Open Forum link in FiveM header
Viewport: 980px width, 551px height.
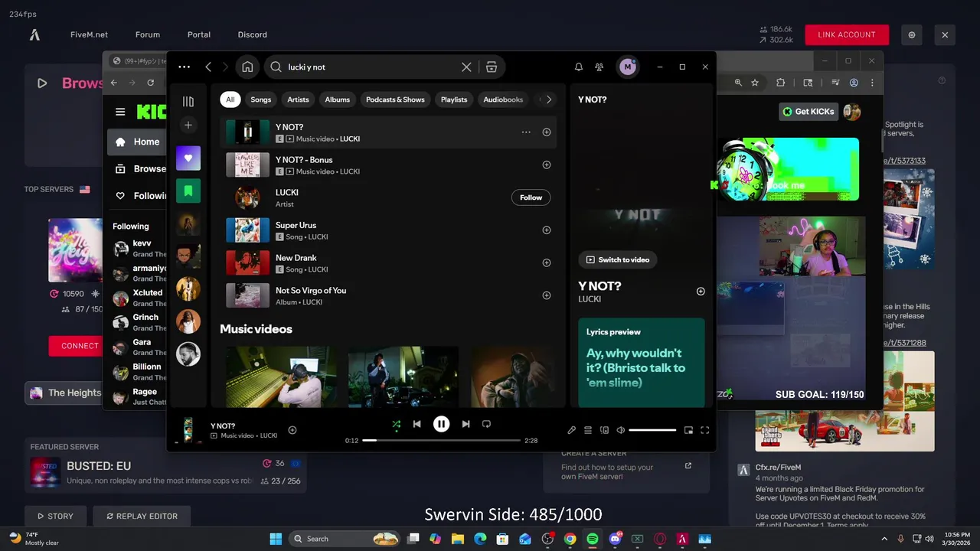click(x=148, y=34)
